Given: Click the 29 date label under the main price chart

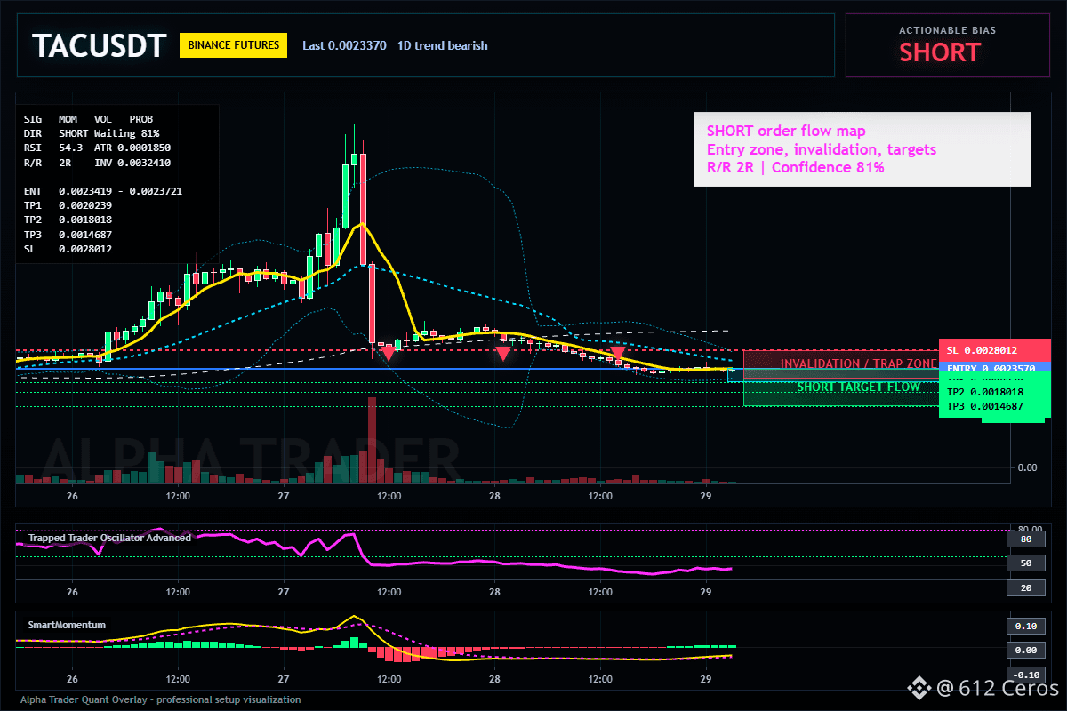Looking at the screenshot, I should 705,495.
